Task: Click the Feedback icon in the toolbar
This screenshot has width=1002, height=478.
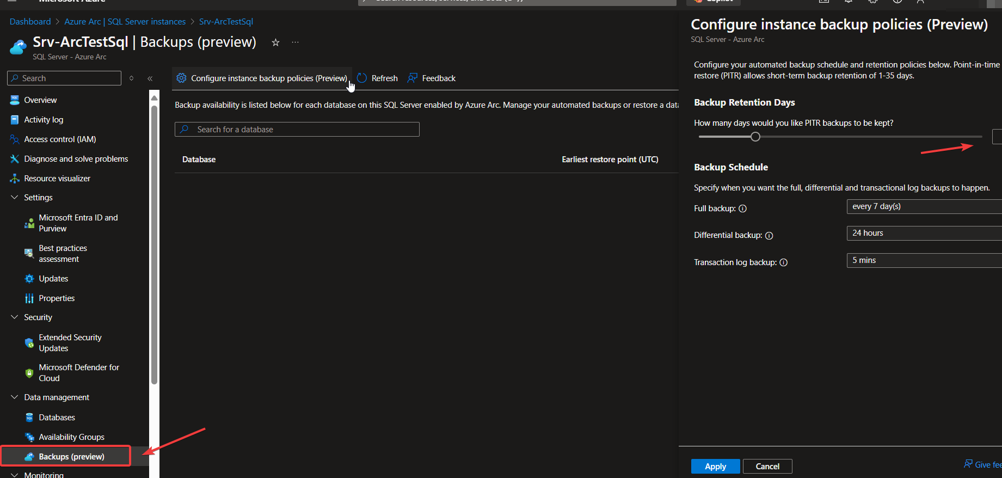Action: click(413, 78)
